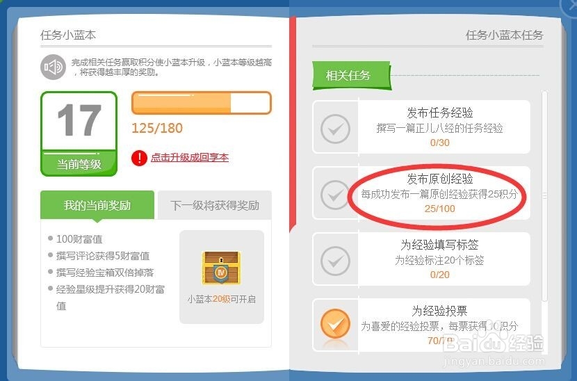
Task: Click the level 17 current level badge
Action: pyautogui.click(x=79, y=133)
